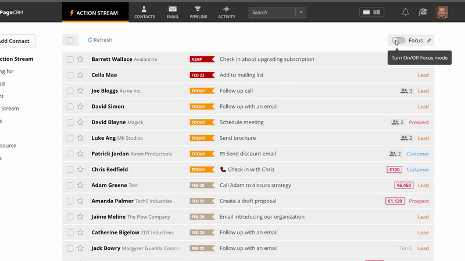Screen dimensions: 465x261
Task: Click Lead status for Ceila Mae
Action: point(423,75)
